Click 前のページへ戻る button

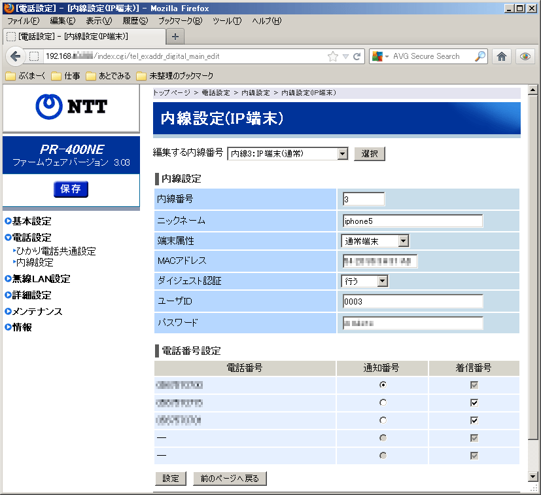click(230, 479)
